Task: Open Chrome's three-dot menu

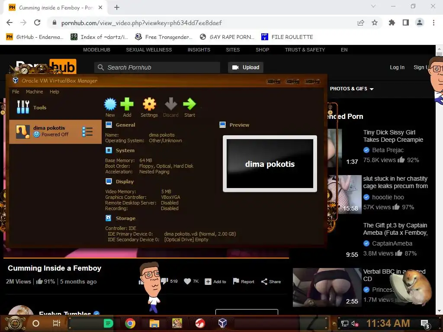Action: point(433,22)
